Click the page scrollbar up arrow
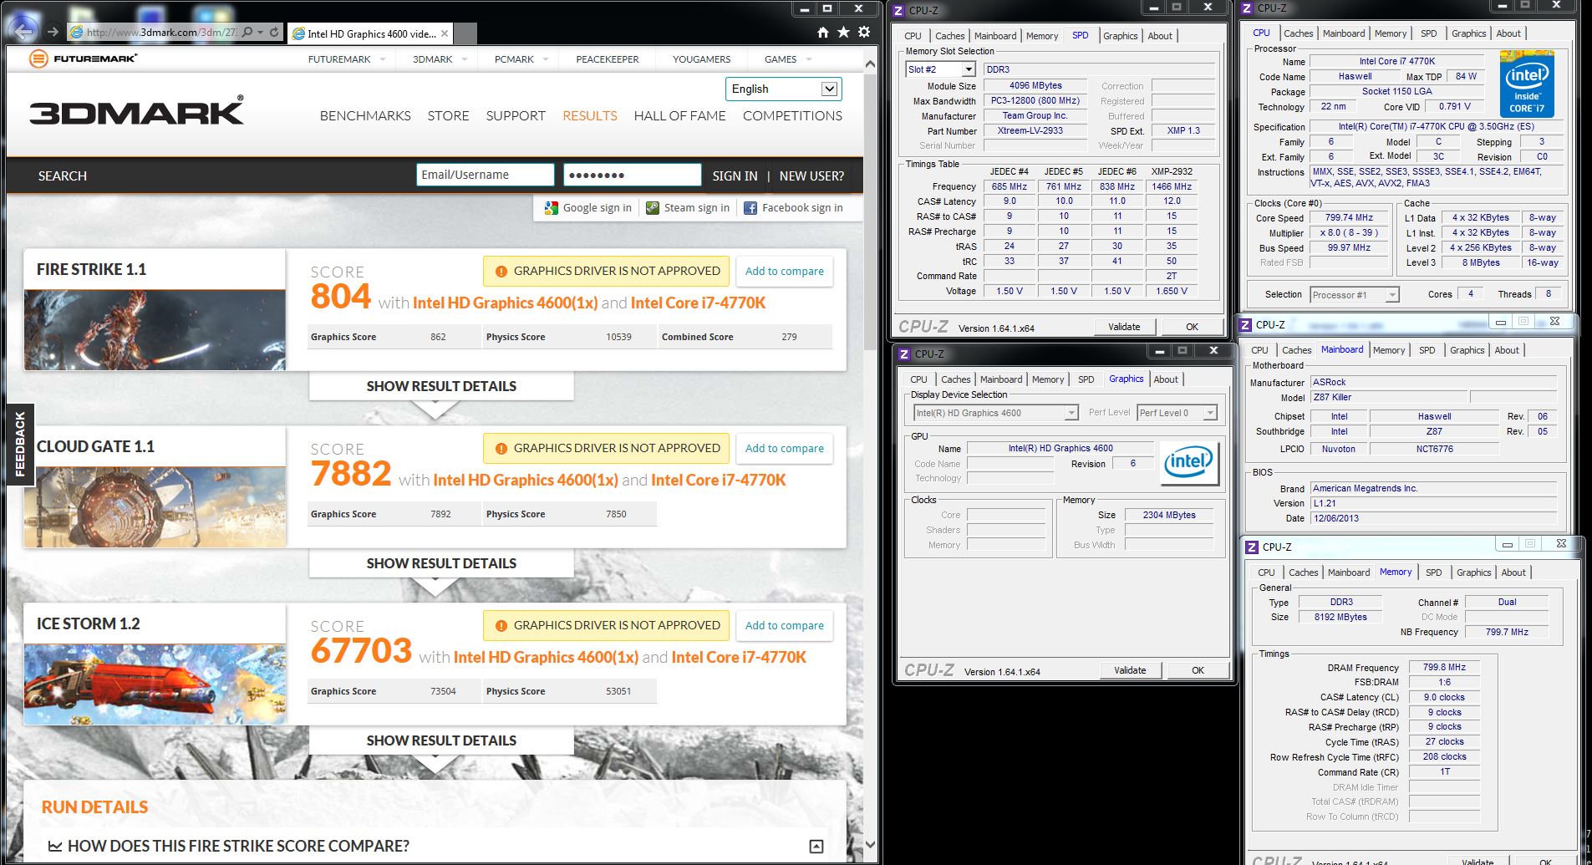 870,64
